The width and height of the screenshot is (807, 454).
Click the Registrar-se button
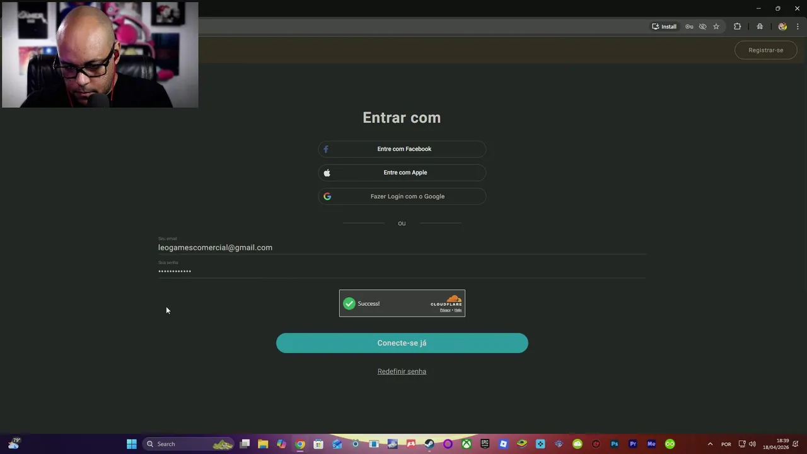pyautogui.click(x=765, y=50)
